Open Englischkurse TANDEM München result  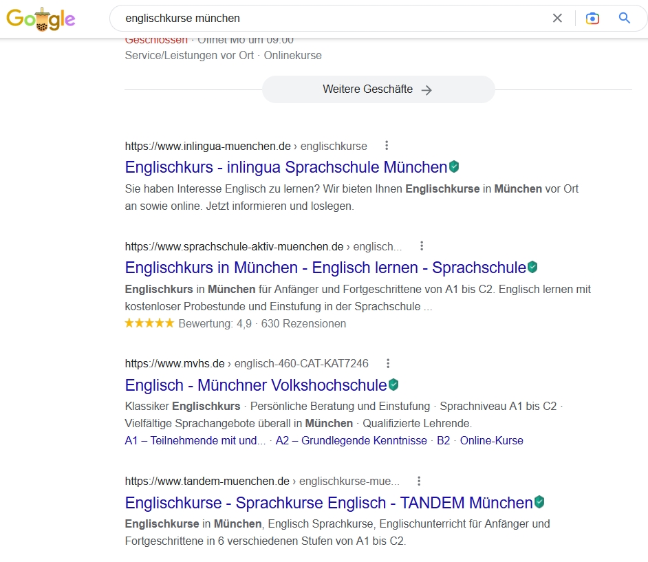328,503
